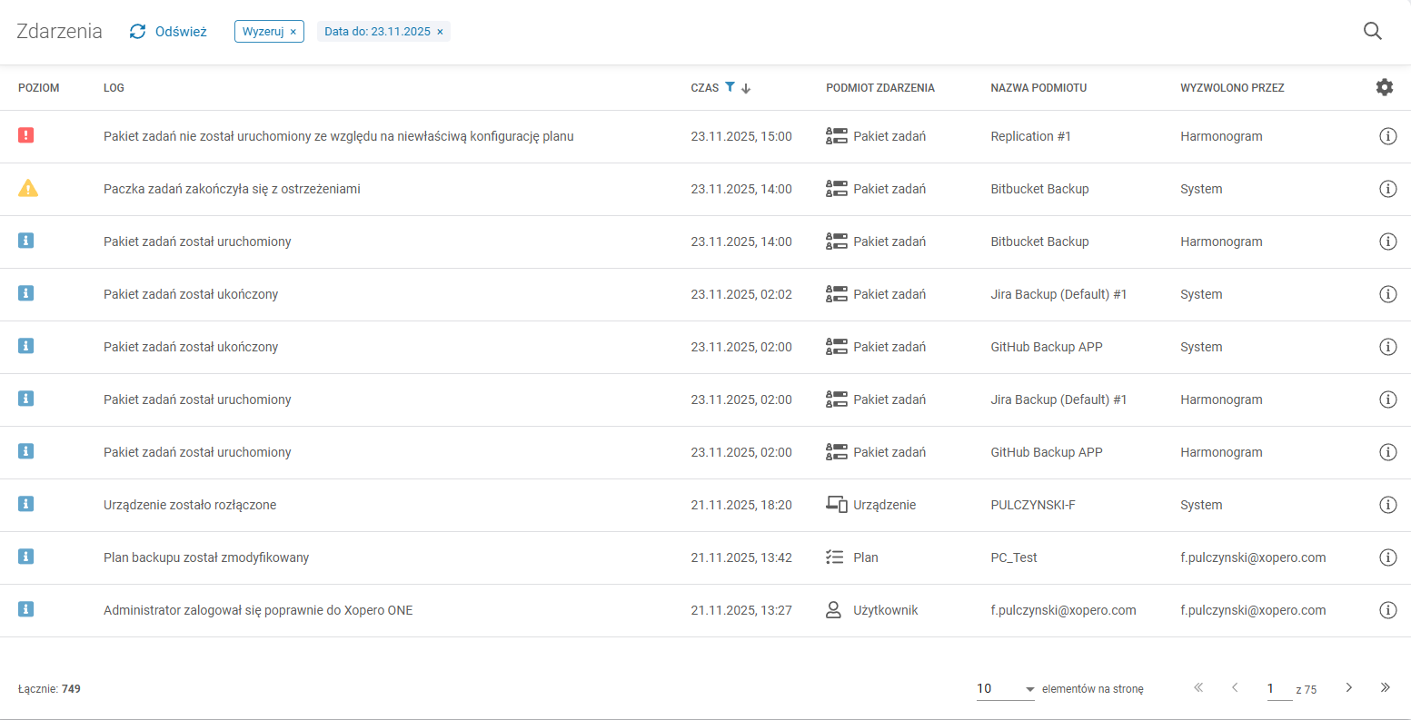
Task: Sort by the NAZWA PODMIOTU column header
Action: (x=1038, y=88)
